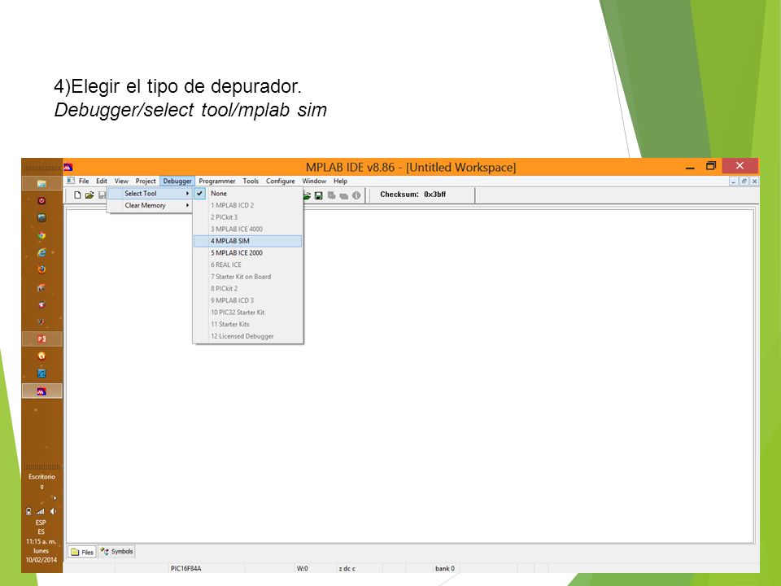Click W:0 in the status bar
This screenshot has width=781, height=586.
303,568
